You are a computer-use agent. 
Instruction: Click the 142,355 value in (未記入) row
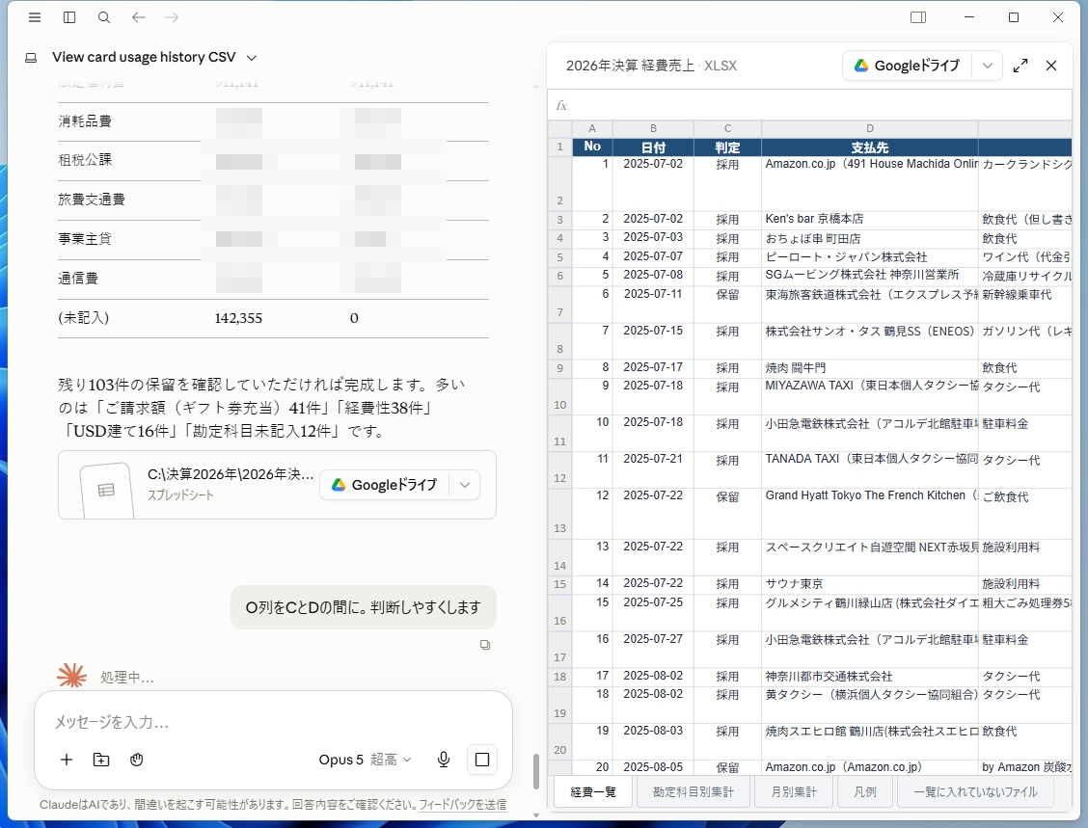pos(238,318)
